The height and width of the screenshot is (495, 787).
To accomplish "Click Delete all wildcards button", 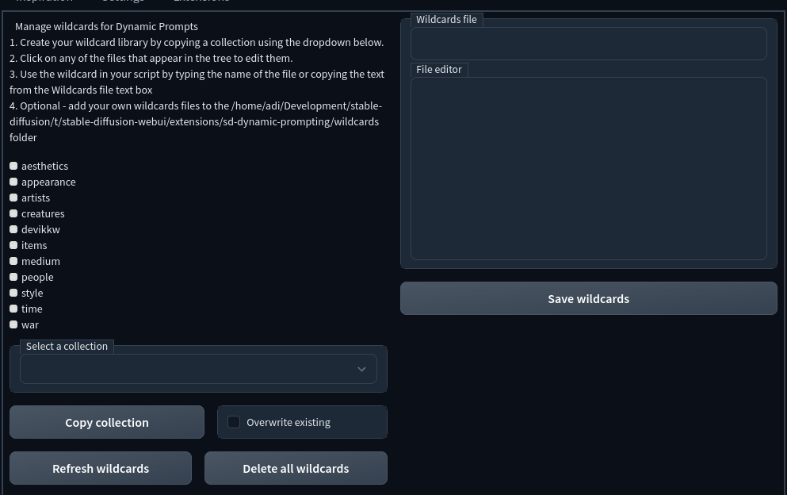I will coord(296,468).
